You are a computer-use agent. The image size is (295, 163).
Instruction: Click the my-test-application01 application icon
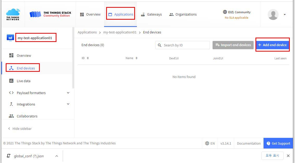pyautogui.click(x=10, y=38)
